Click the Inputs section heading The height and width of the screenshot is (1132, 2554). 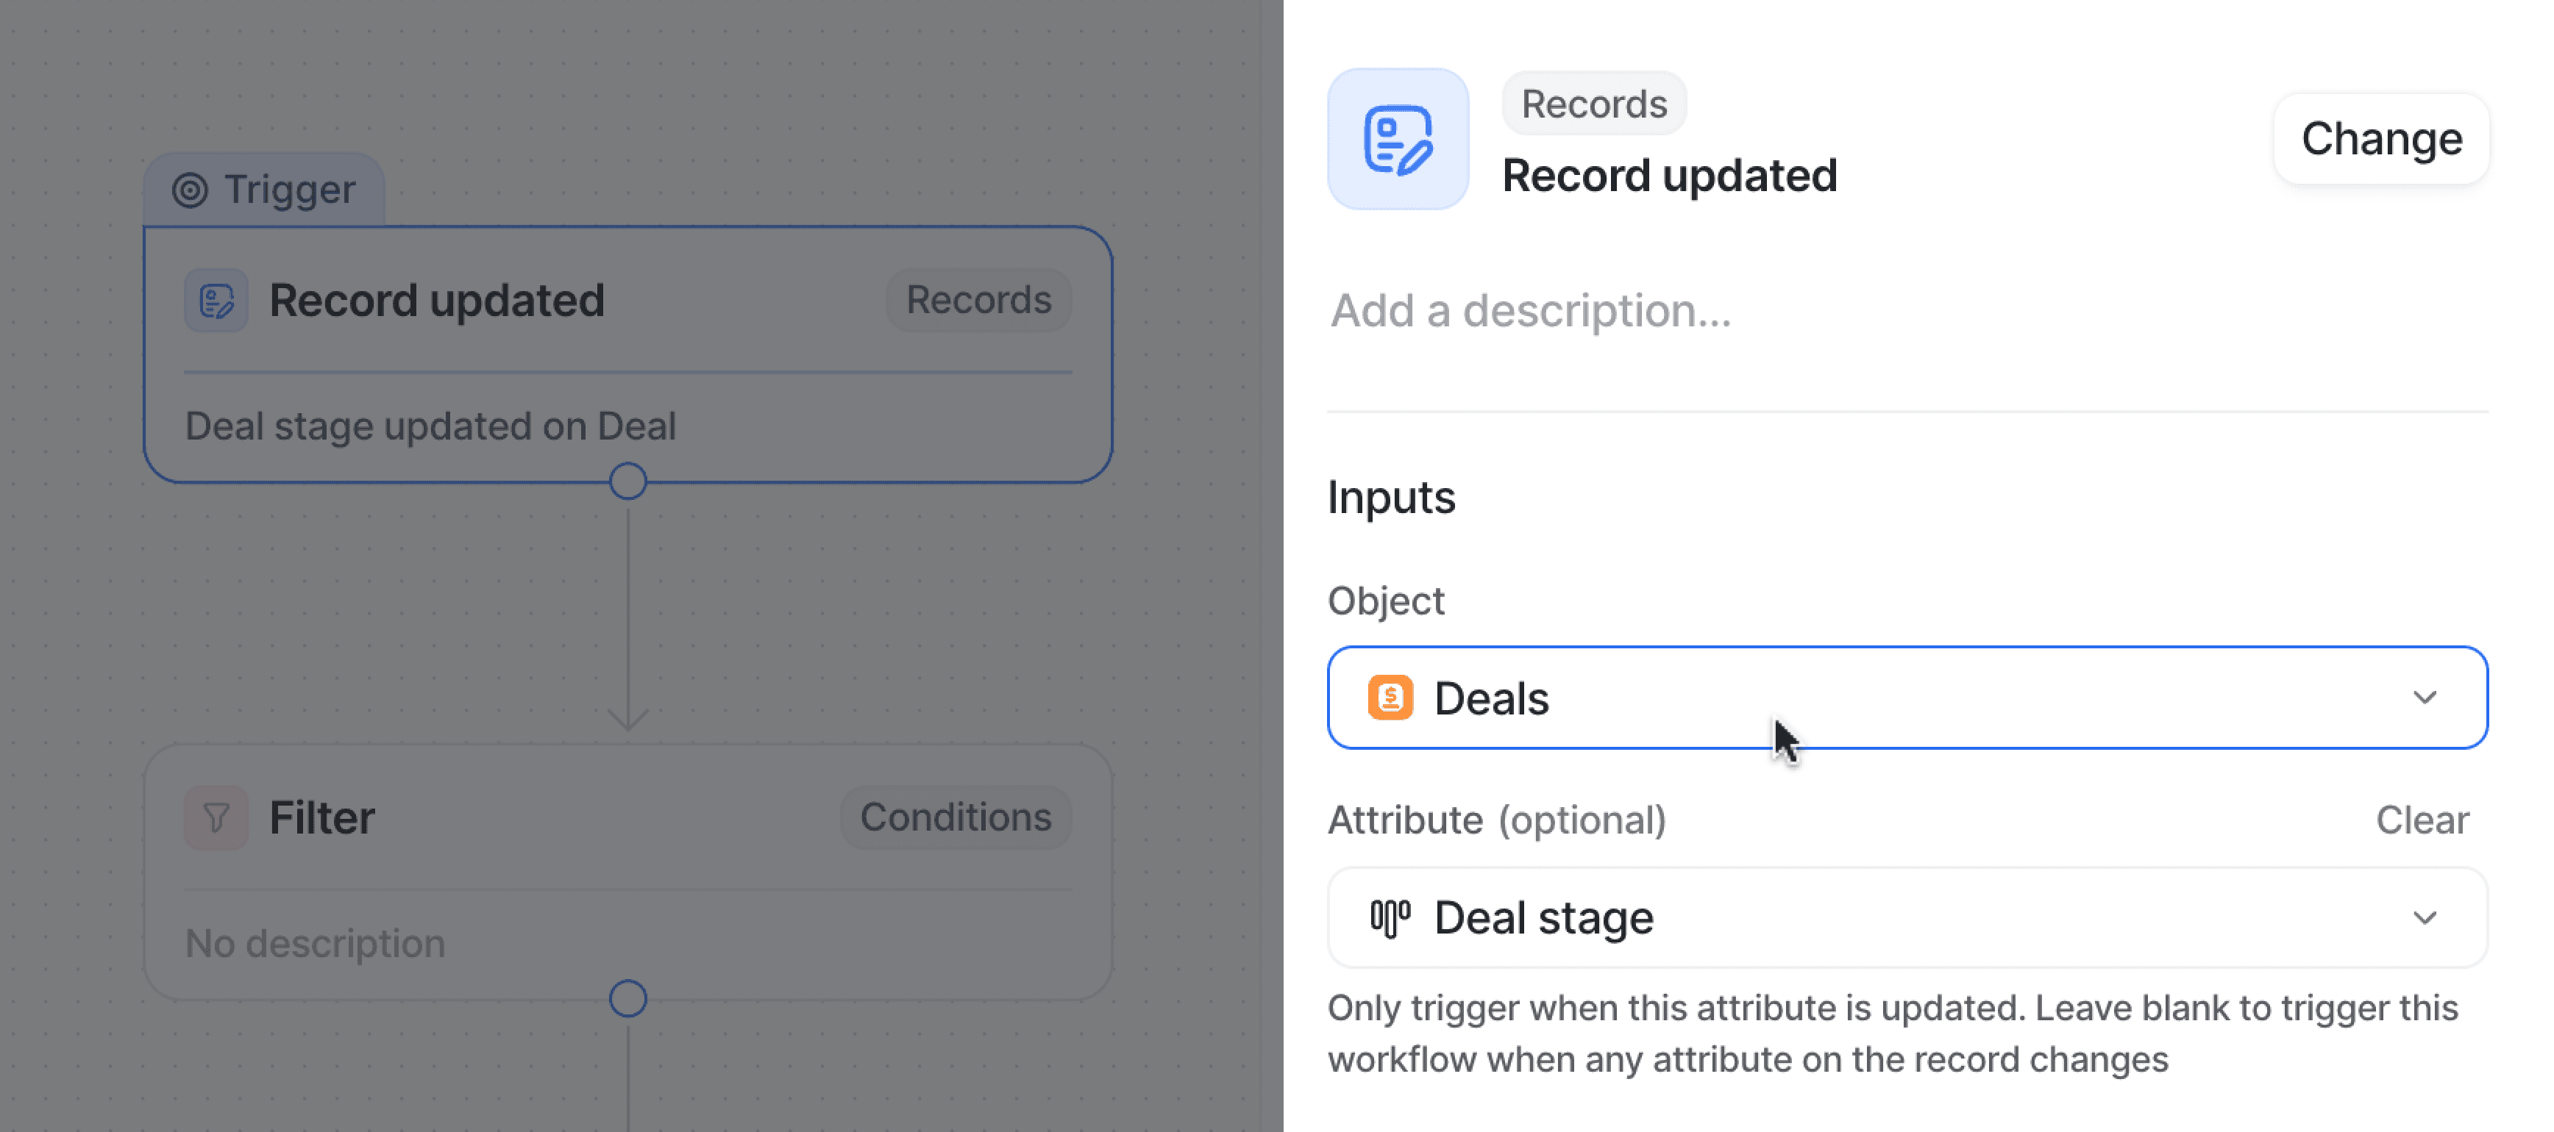pyautogui.click(x=1391, y=497)
